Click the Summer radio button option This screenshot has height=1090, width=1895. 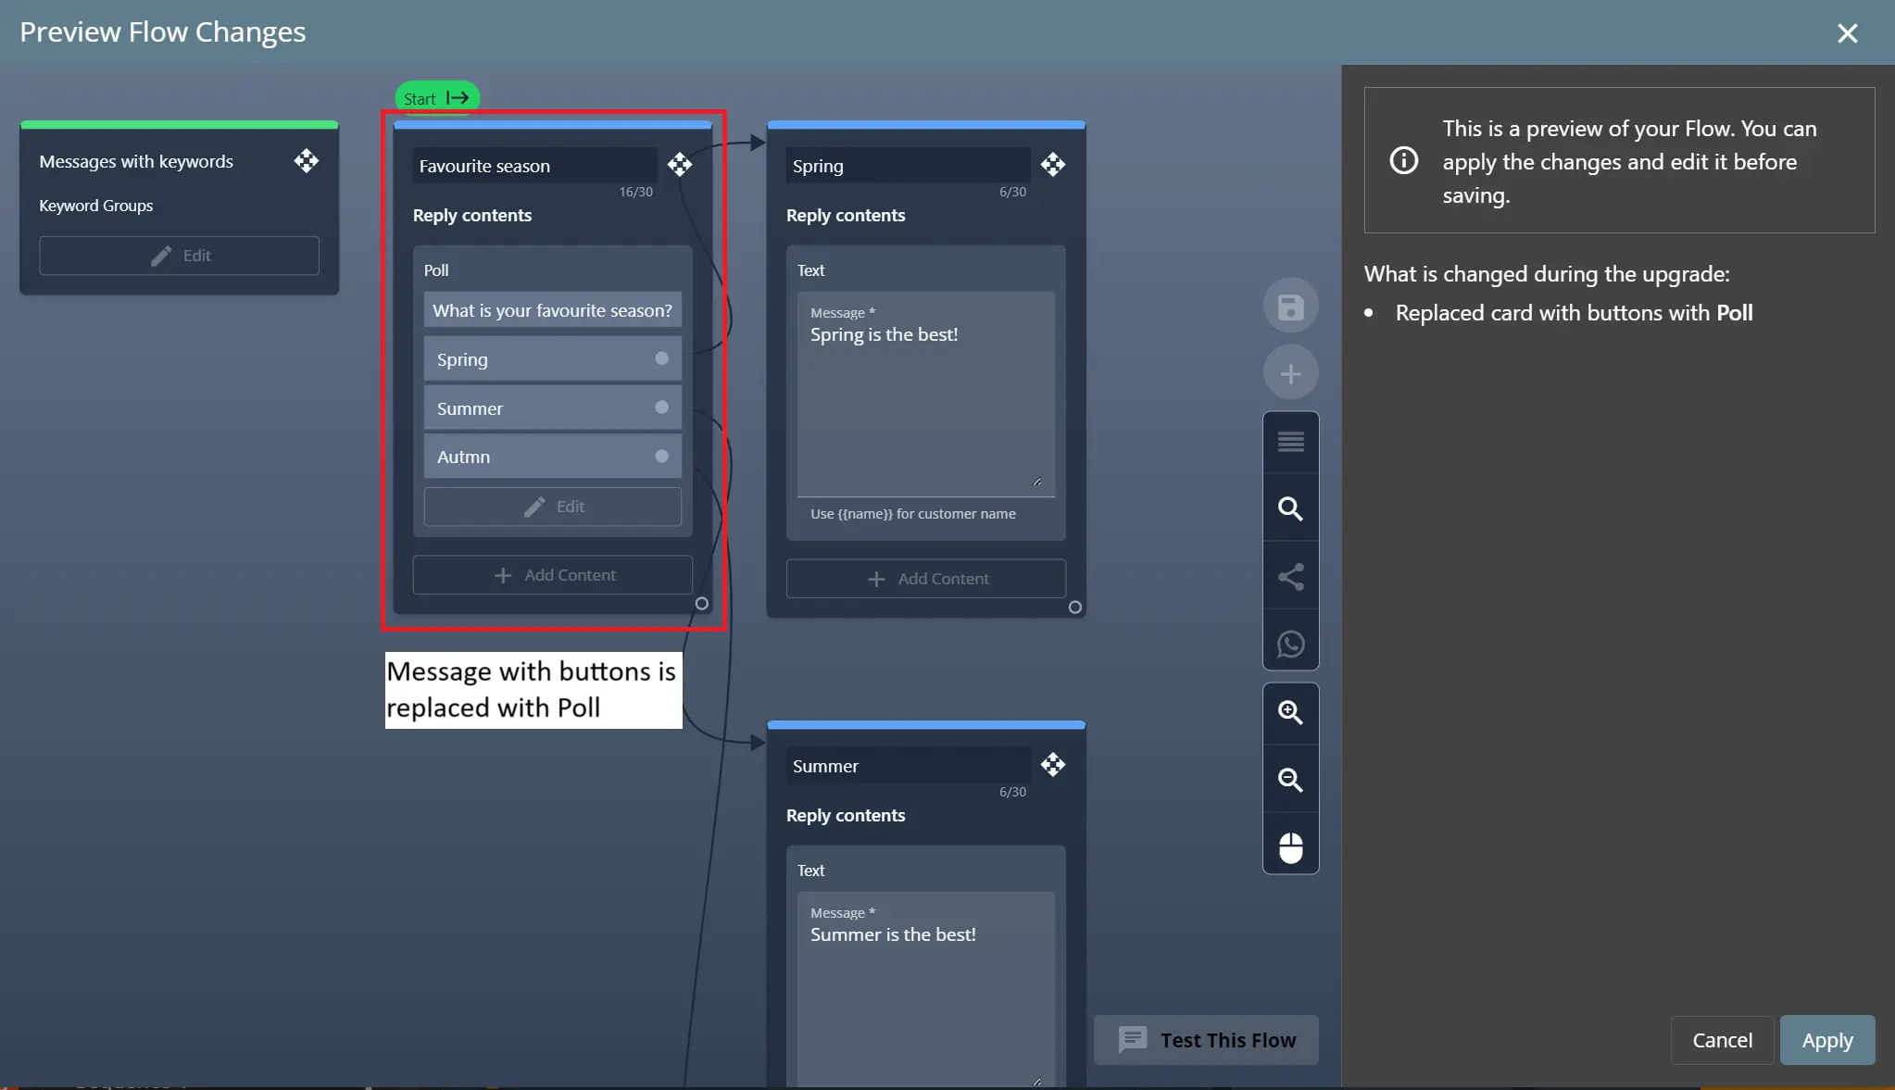[x=661, y=407]
